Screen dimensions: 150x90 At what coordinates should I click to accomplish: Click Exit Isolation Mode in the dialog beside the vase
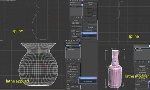pos(88,81)
